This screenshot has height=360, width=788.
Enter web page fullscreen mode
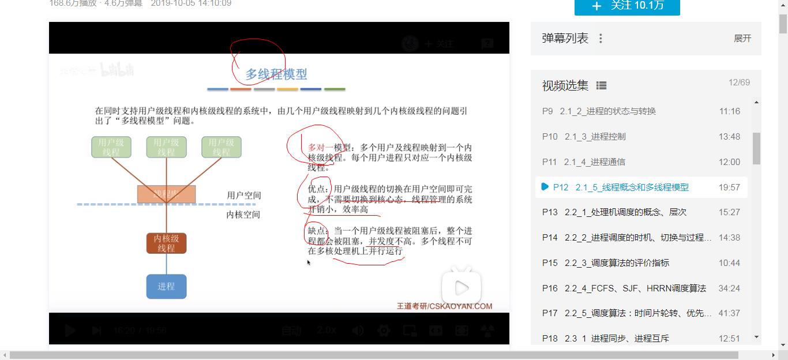pyautogui.click(x=461, y=331)
